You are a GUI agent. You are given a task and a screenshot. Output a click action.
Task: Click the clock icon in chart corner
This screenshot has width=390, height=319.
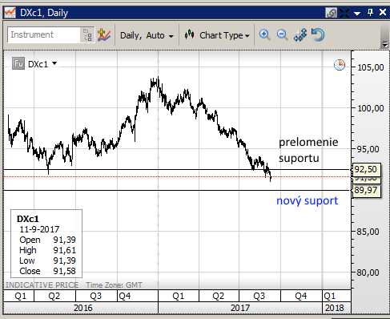(340, 65)
